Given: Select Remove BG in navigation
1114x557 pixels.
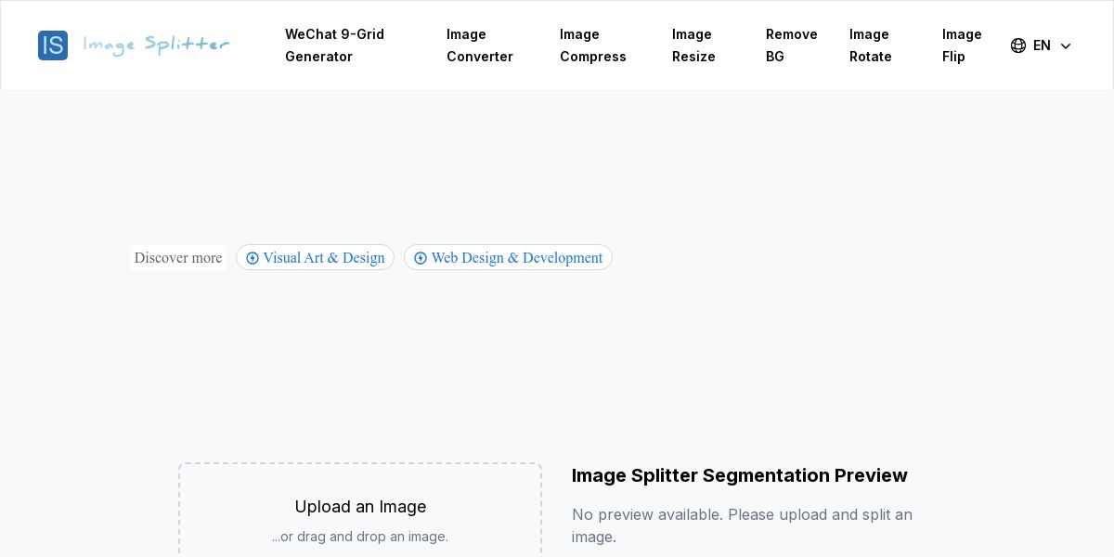Looking at the screenshot, I should (x=791, y=45).
